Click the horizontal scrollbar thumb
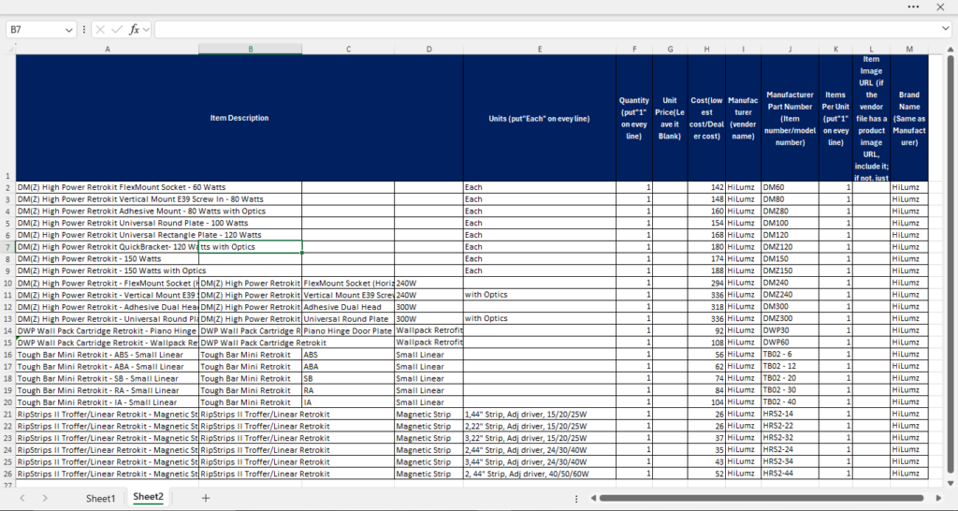This screenshot has height=511, width=958. tap(762, 498)
